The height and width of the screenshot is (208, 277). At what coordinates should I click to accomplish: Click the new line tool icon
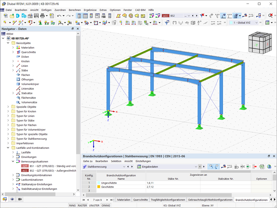(15, 23)
